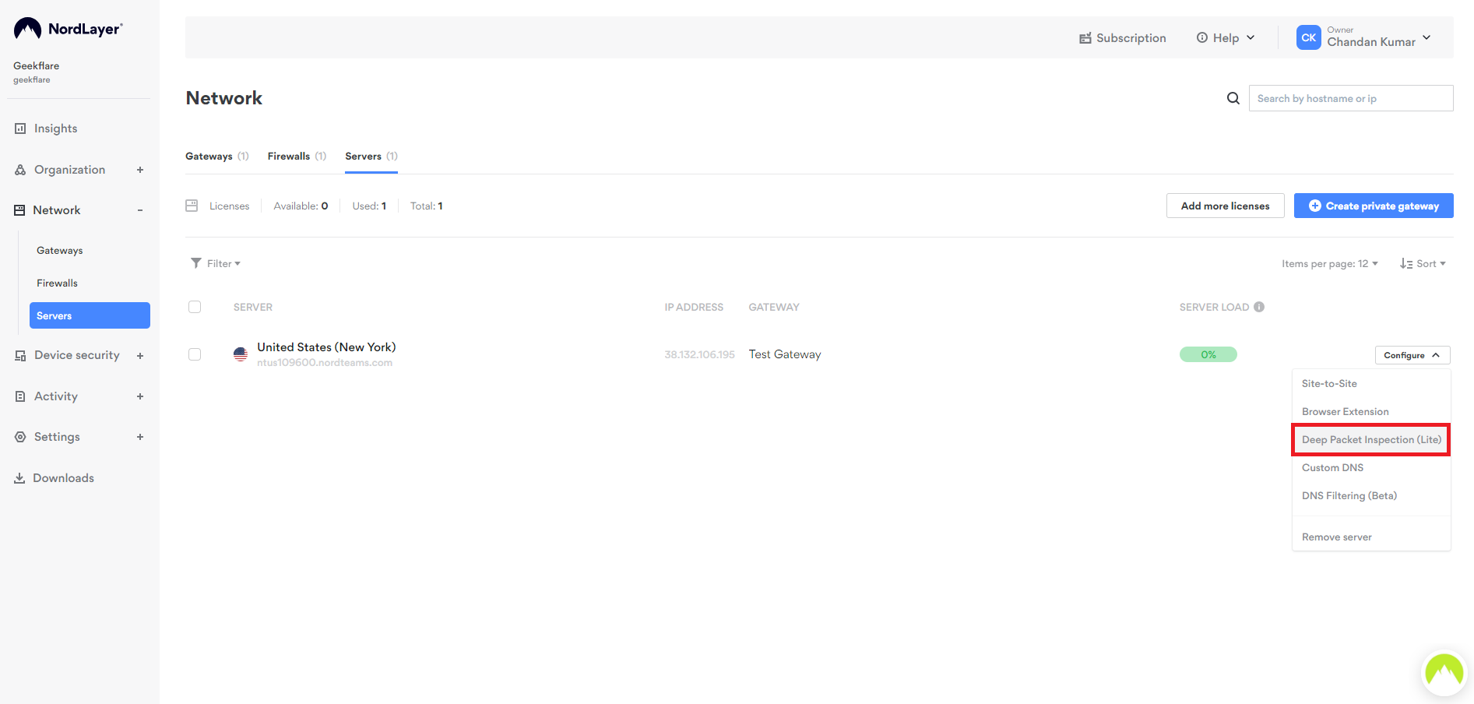Click the Organization sidebar icon
Viewport: 1474px width, 704px height.
coord(20,170)
